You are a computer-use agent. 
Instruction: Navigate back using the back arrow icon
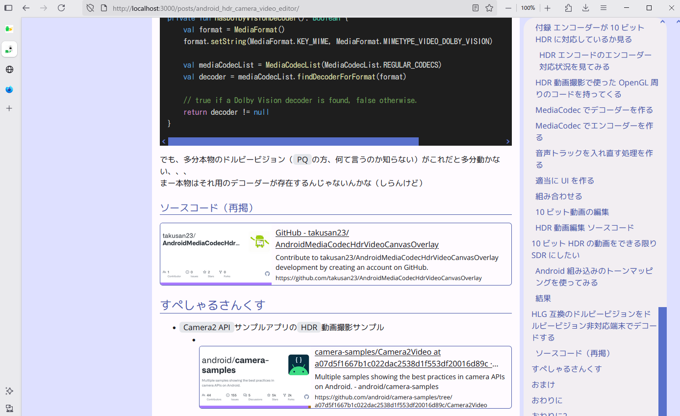pyautogui.click(x=25, y=8)
